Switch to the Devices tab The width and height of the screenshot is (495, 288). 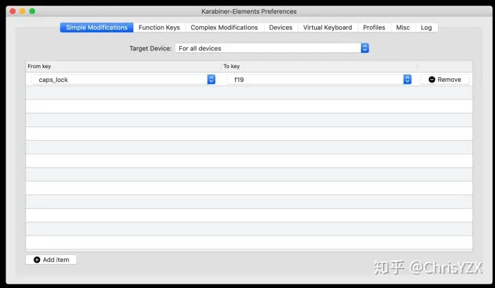pyautogui.click(x=280, y=27)
